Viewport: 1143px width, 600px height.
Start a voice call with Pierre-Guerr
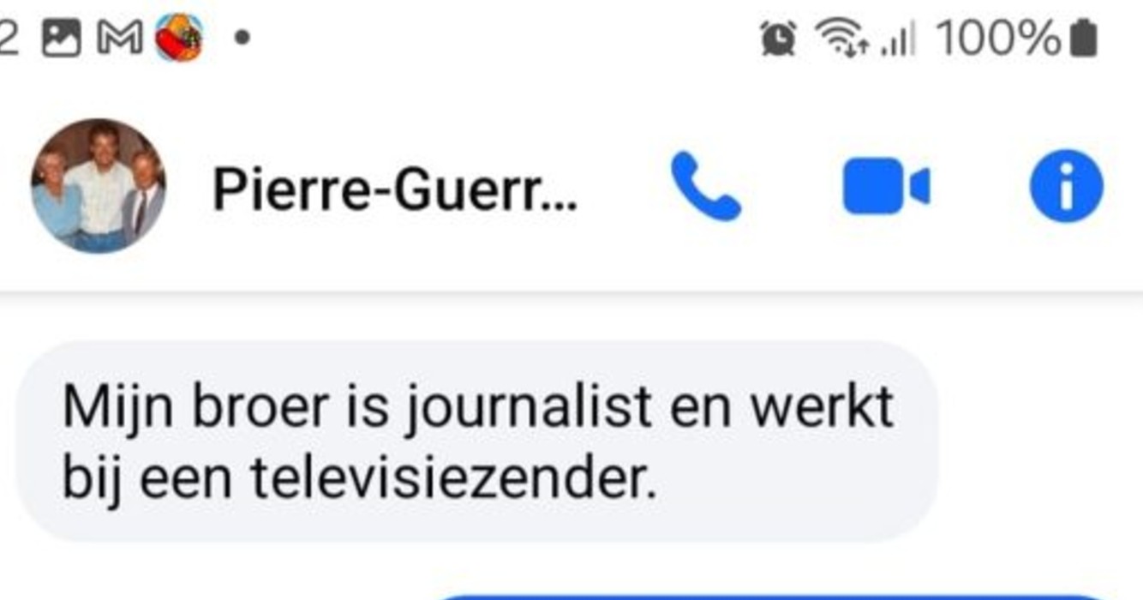[x=705, y=186]
